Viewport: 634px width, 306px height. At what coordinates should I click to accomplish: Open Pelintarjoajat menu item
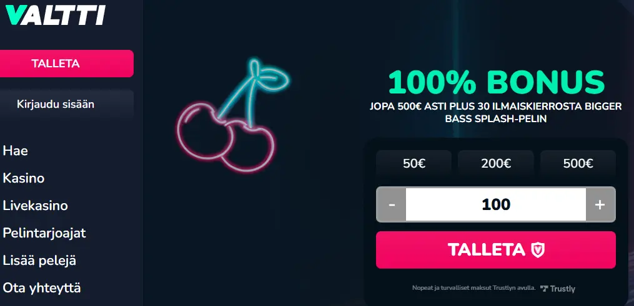click(x=44, y=233)
